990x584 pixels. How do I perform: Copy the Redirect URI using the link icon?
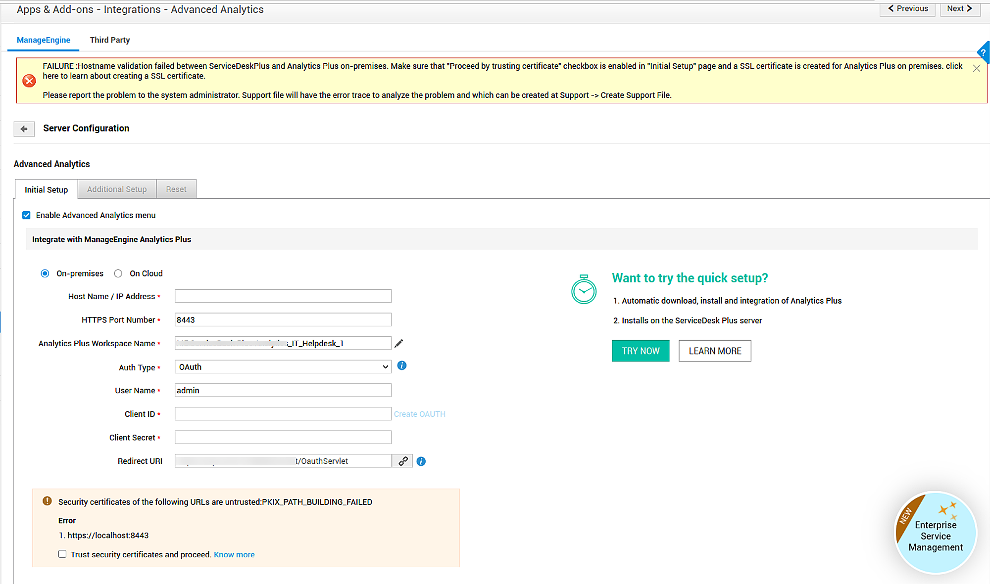click(x=403, y=461)
